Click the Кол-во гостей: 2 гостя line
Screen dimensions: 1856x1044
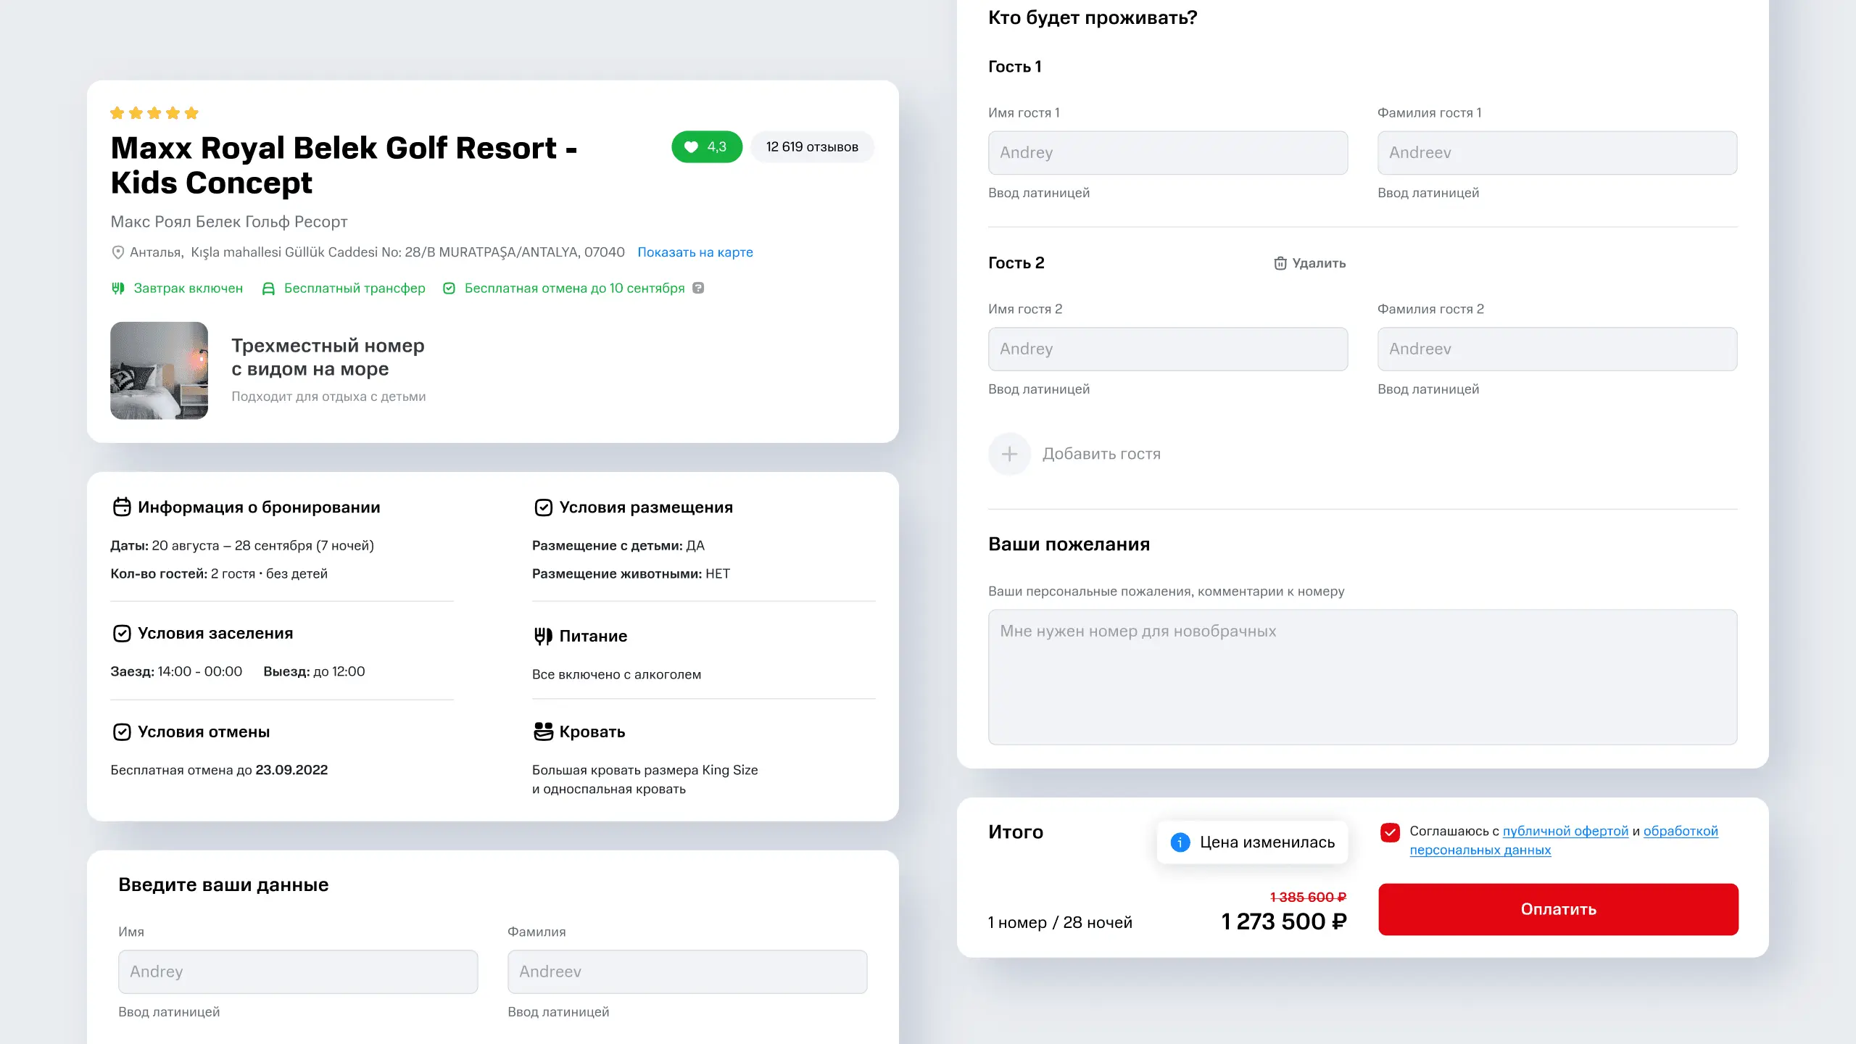click(219, 574)
